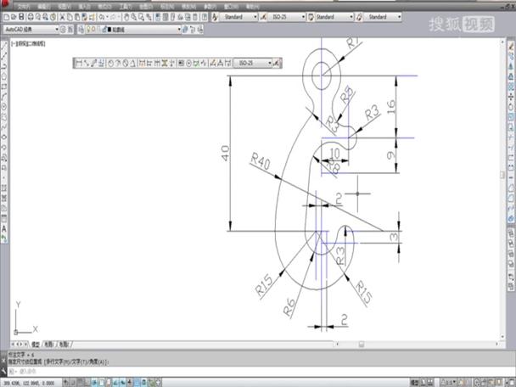The height and width of the screenshot is (387, 516).
Task: Click the viewport label at top-left of canvas
Action: coord(27,41)
